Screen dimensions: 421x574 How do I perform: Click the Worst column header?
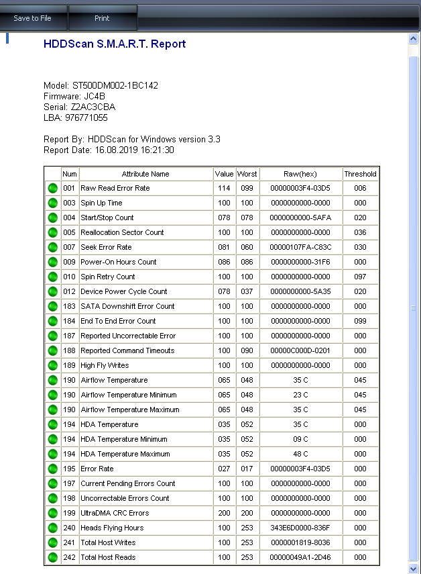247,174
